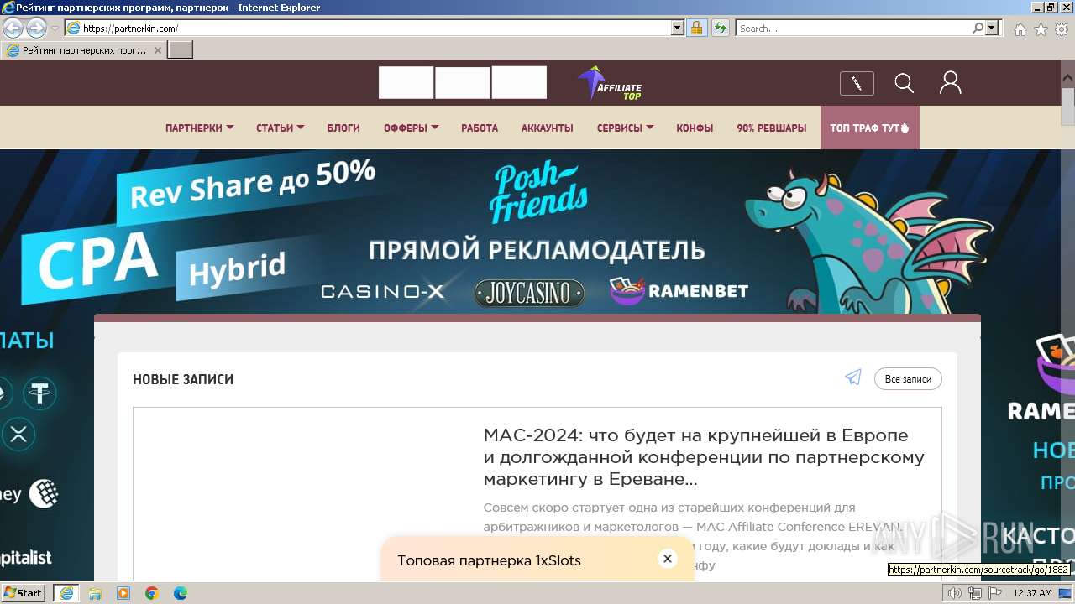1075x604 pixels.
Task: Click the НОВЫЕ ЗАПИСИ heading
Action: pos(183,379)
